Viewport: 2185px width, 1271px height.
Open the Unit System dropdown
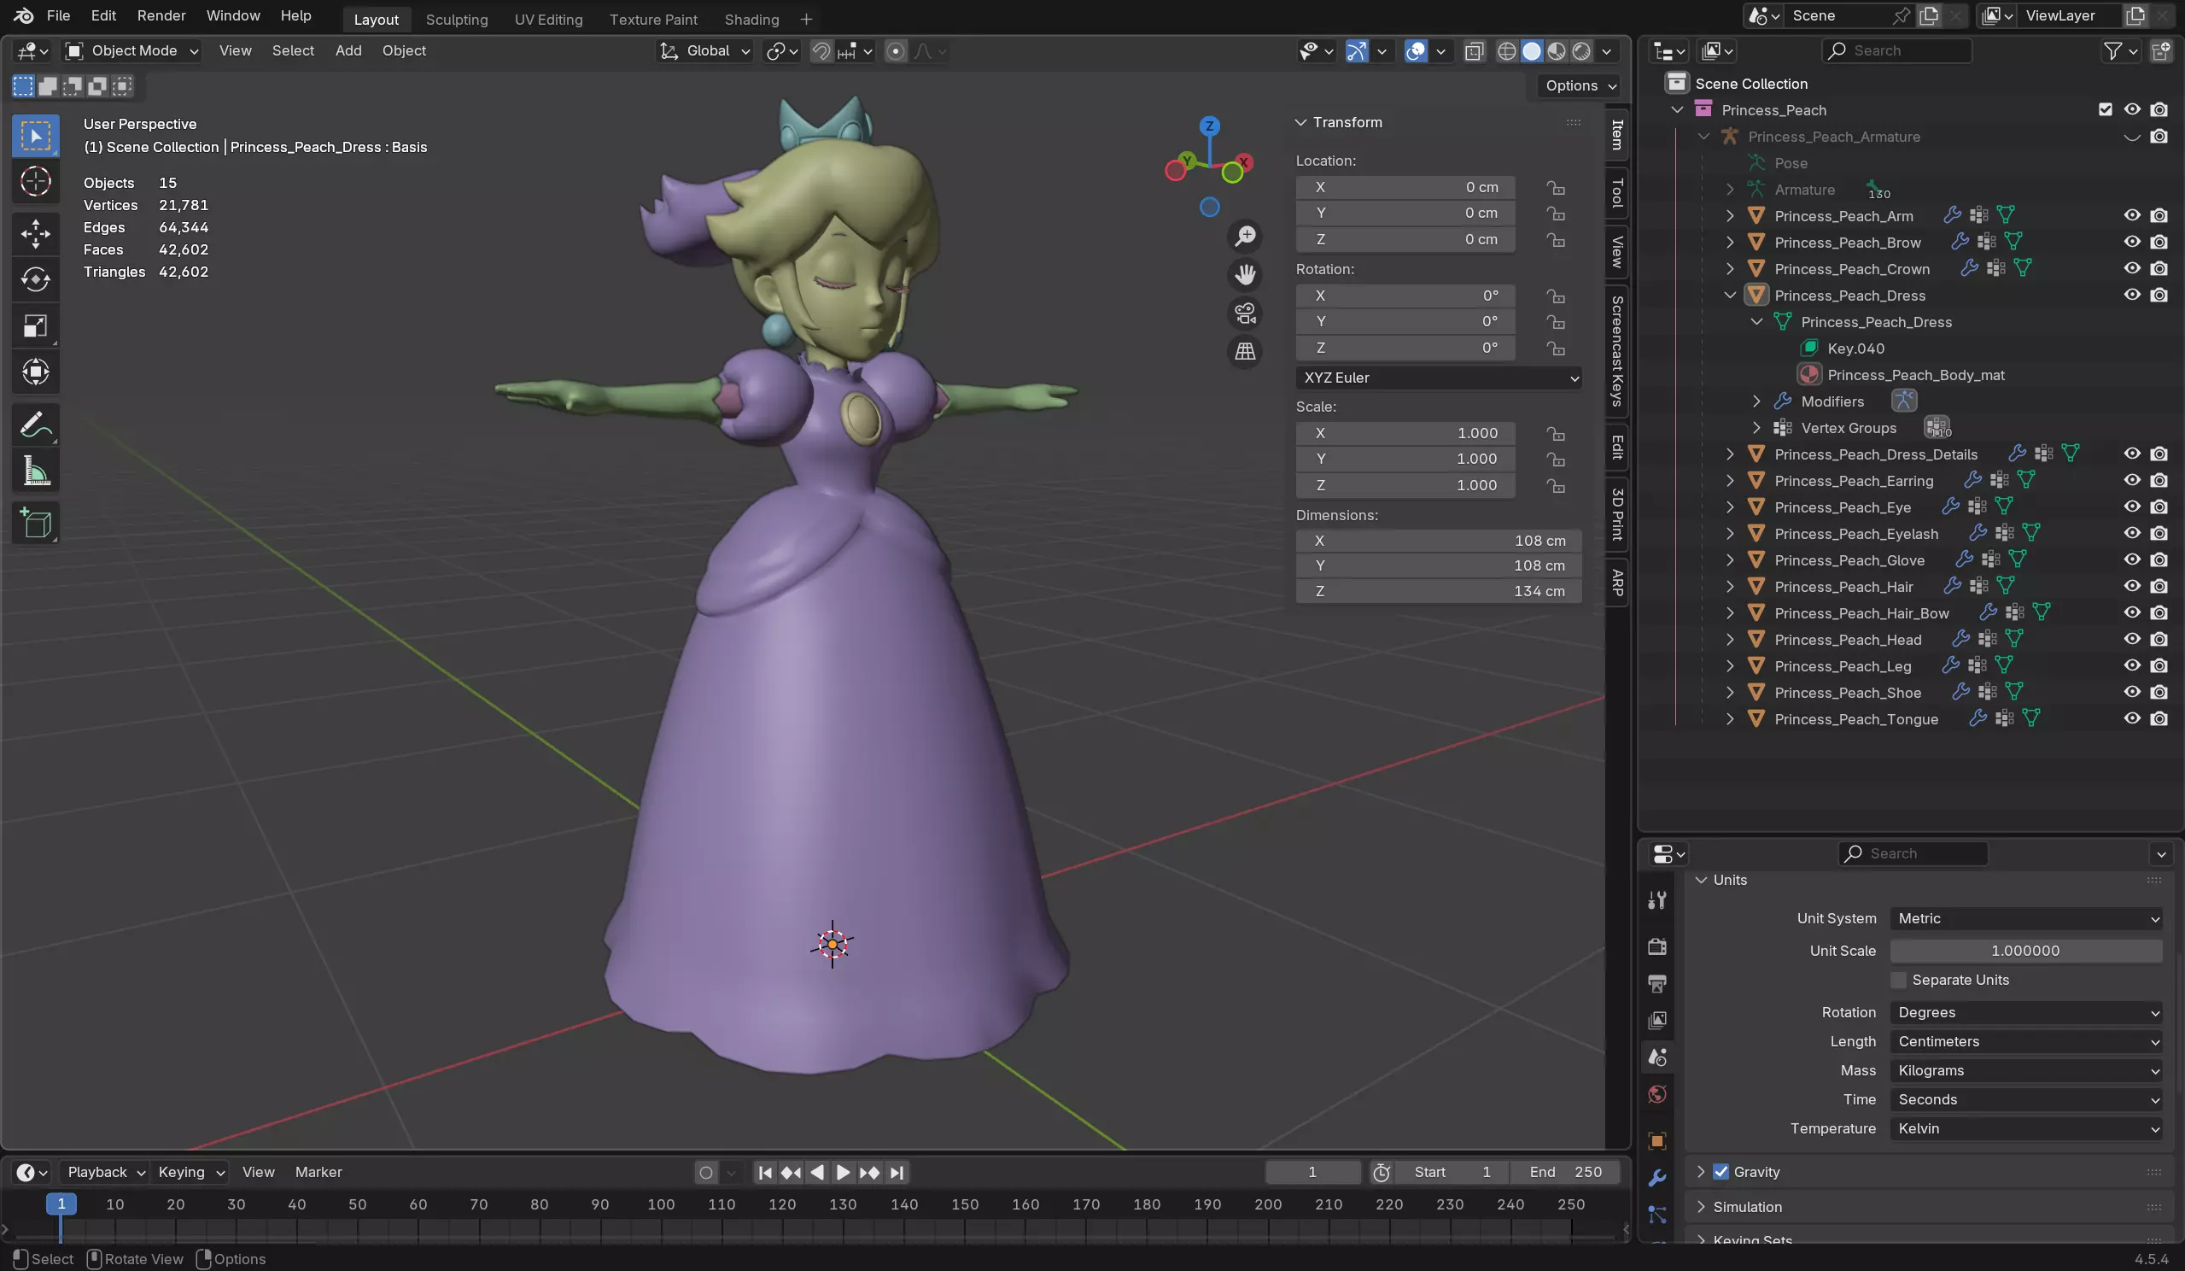[x=2025, y=918]
